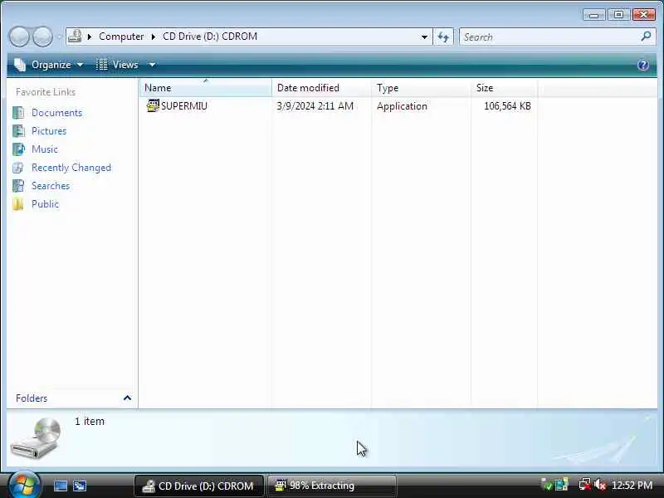Click the yellow Public folder icon
Image resolution: width=664 pixels, height=498 pixels.
pyautogui.click(x=18, y=203)
